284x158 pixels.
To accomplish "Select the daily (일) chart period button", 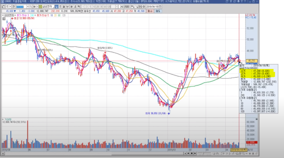I will coord(56,6).
